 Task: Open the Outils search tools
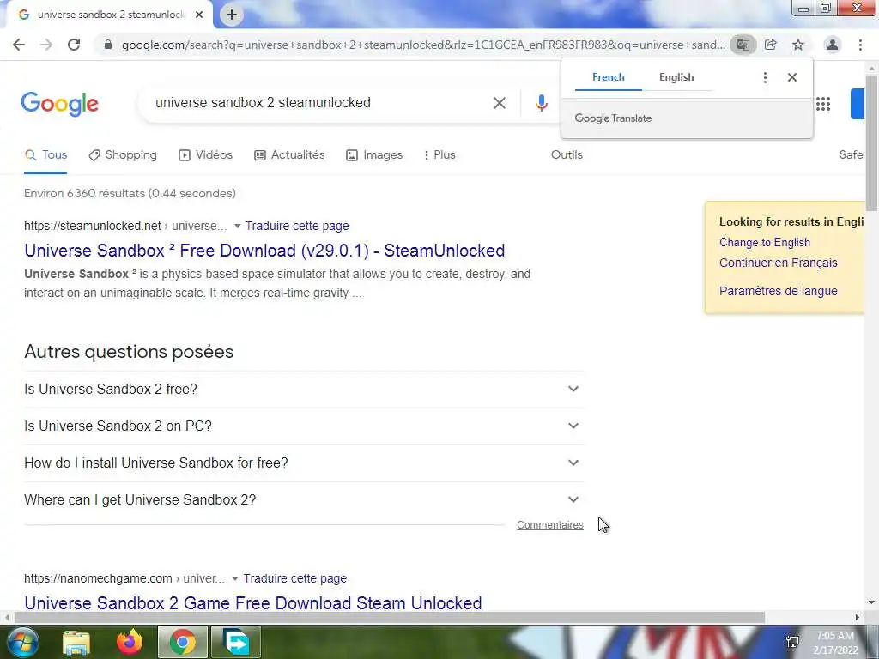(567, 155)
